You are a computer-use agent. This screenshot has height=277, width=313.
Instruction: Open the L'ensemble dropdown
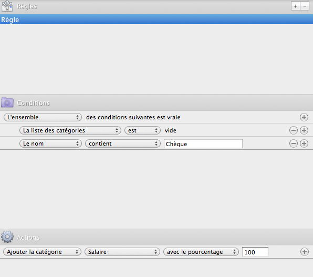click(43, 117)
